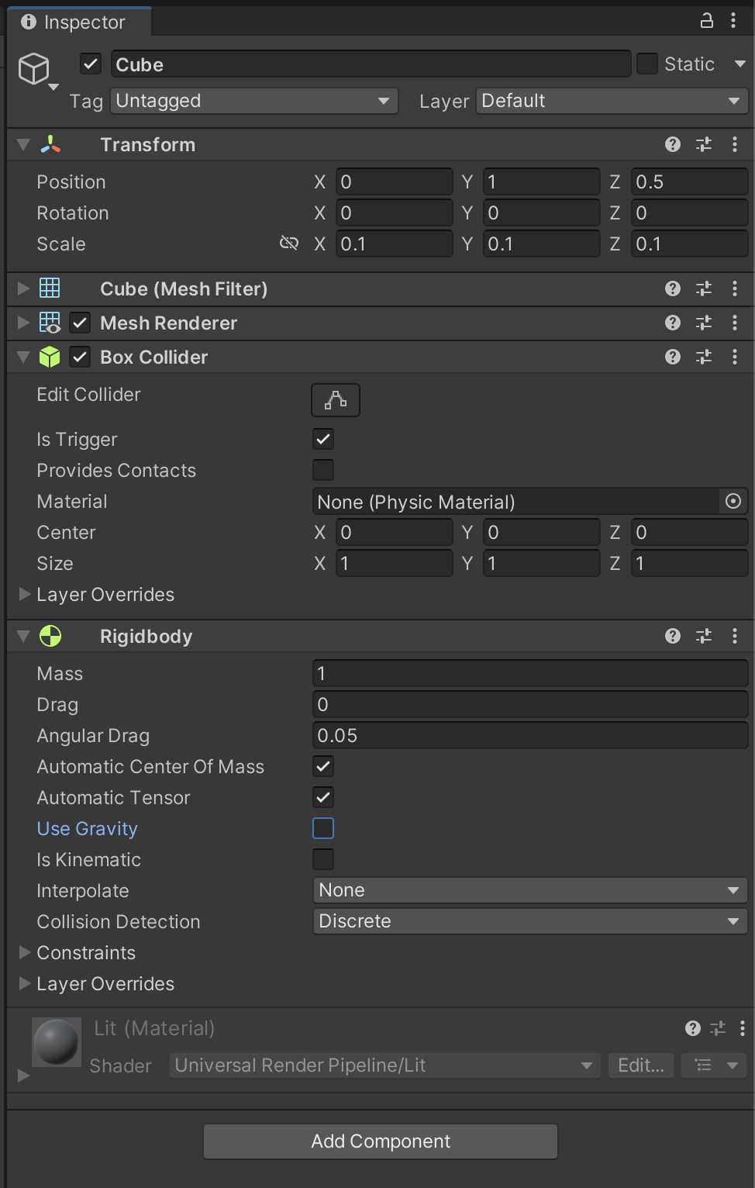Open Mesh Filter more options menu
755x1188 pixels.
click(x=735, y=288)
